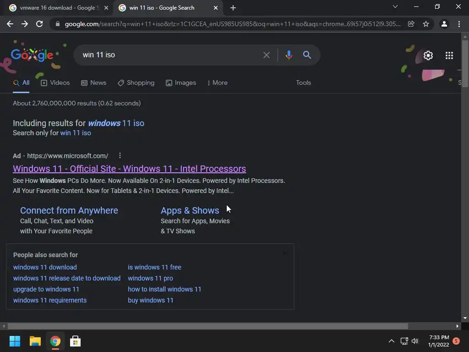Screen dimensions: 469x352
Task: Start voice search with microphone
Action: click(289, 55)
